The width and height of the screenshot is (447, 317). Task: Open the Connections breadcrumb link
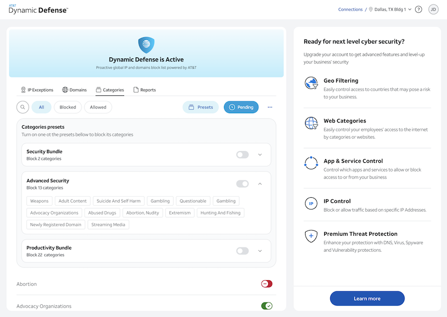pos(350,9)
